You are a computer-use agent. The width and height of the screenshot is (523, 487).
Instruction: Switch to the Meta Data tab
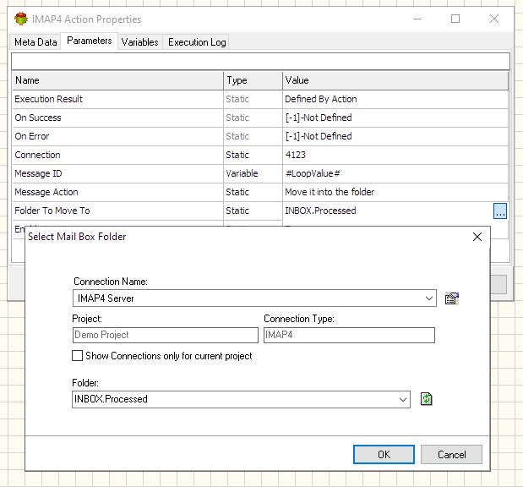35,42
